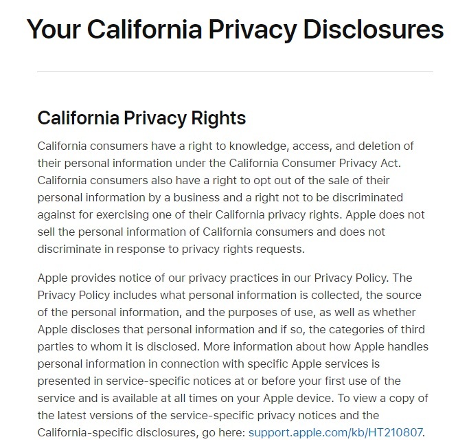Click the second paragraph starting "Apple provides notice"

233,355
